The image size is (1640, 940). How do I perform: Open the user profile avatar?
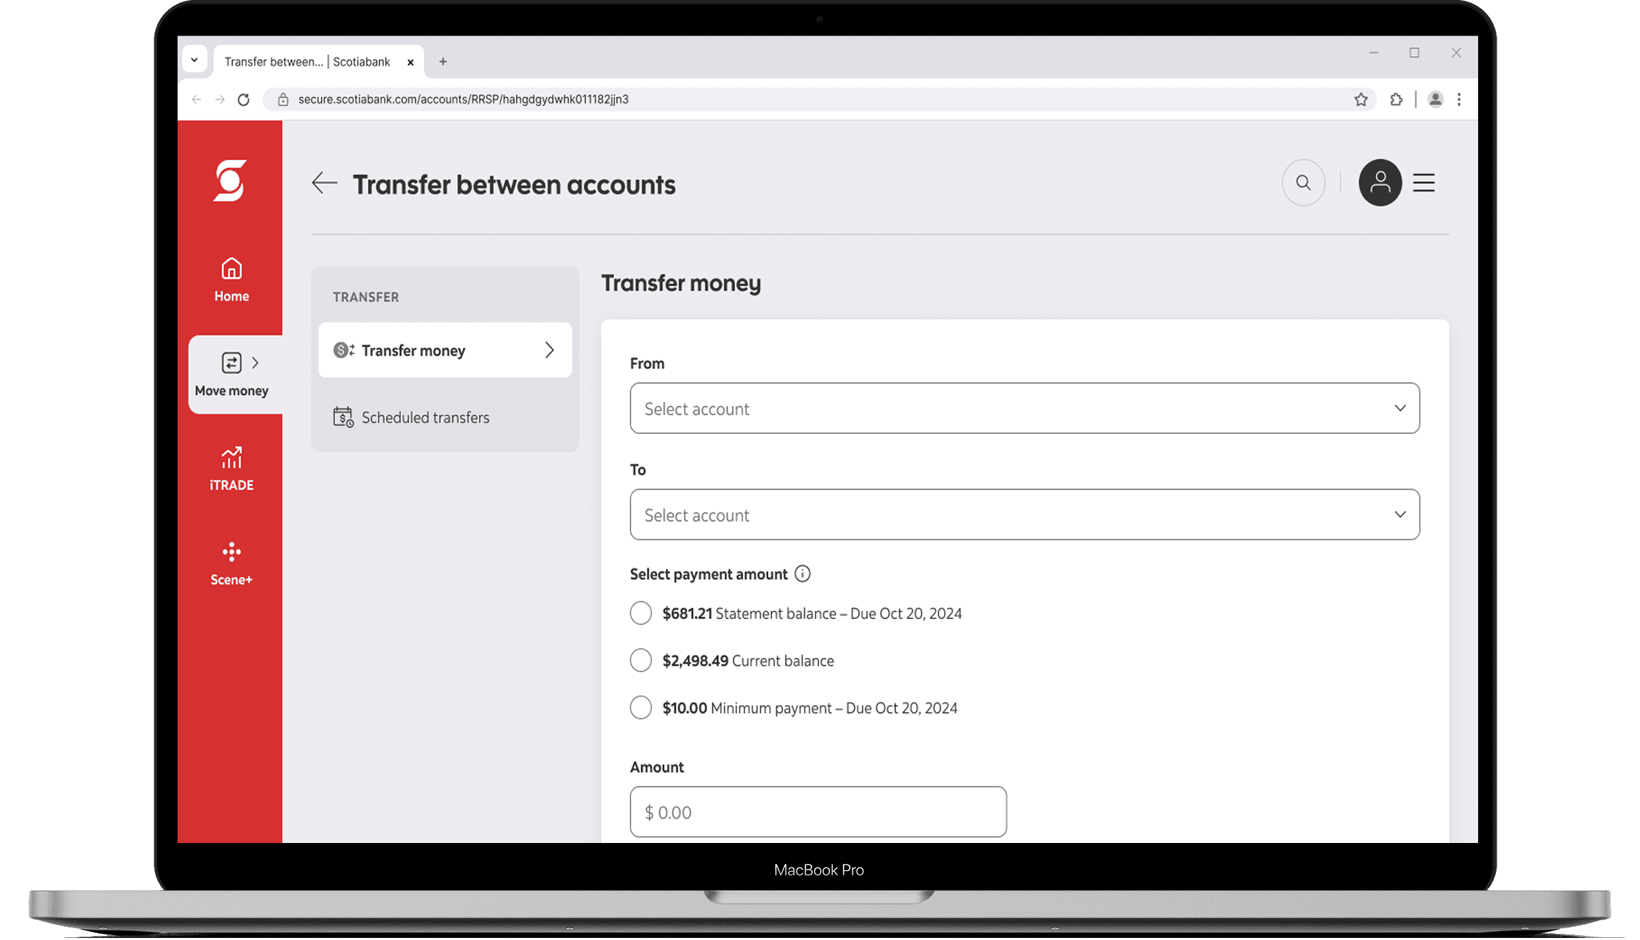pyautogui.click(x=1379, y=183)
